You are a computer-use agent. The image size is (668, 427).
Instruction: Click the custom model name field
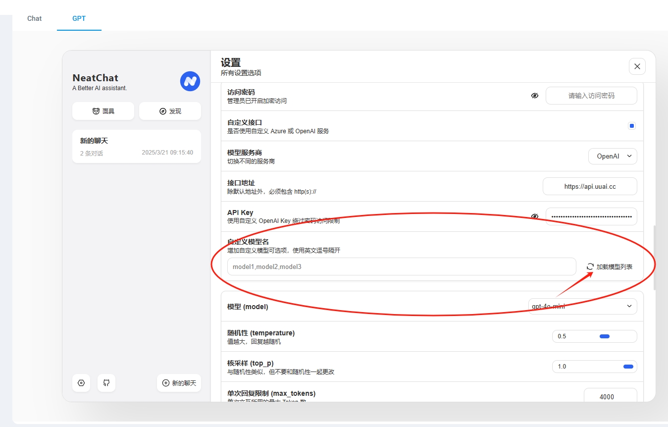click(402, 267)
